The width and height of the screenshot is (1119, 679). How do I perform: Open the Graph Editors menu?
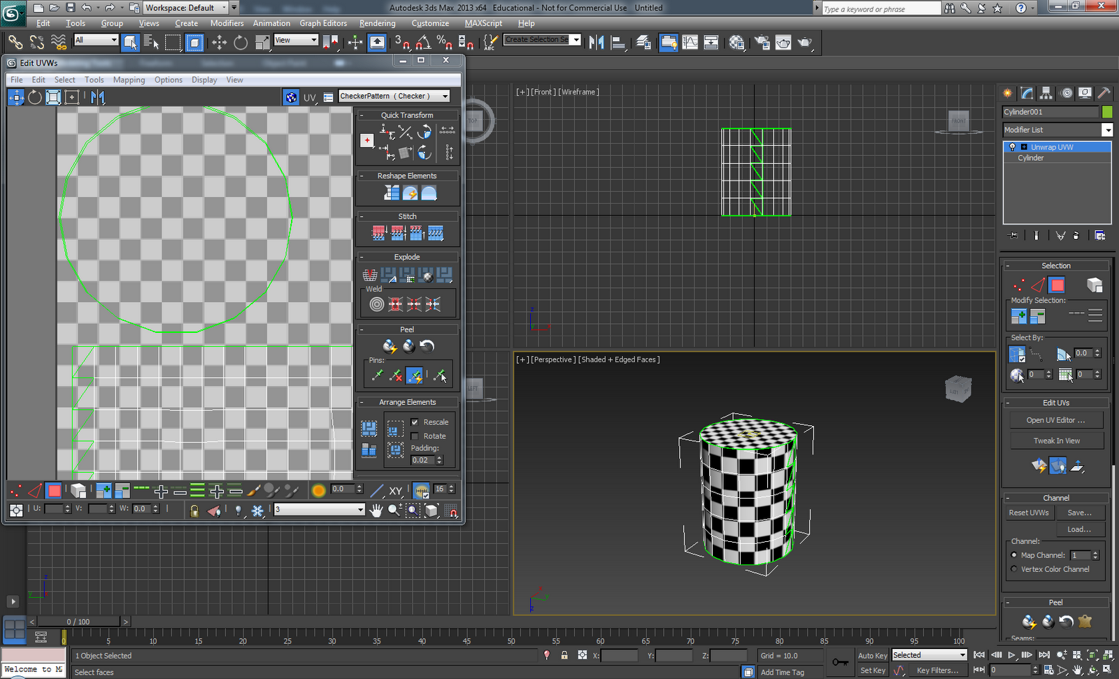click(x=323, y=23)
